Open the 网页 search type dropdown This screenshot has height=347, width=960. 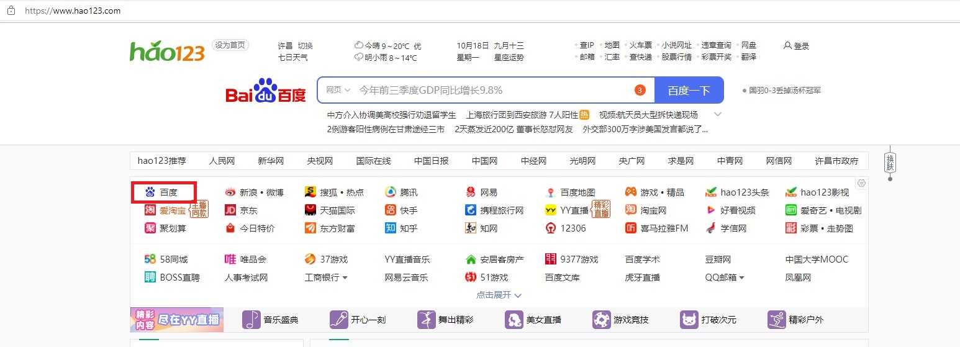pos(338,90)
